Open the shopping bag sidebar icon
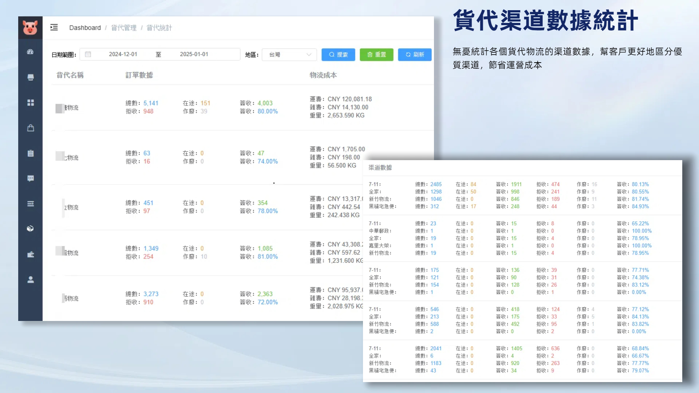Image resolution: width=699 pixels, height=393 pixels. coord(31,128)
